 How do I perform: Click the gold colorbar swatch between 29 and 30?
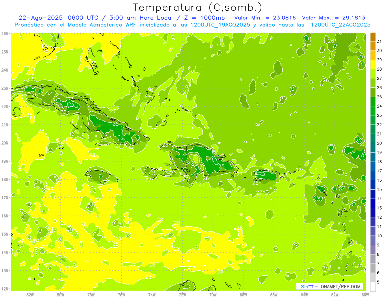(x=373, y=55)
